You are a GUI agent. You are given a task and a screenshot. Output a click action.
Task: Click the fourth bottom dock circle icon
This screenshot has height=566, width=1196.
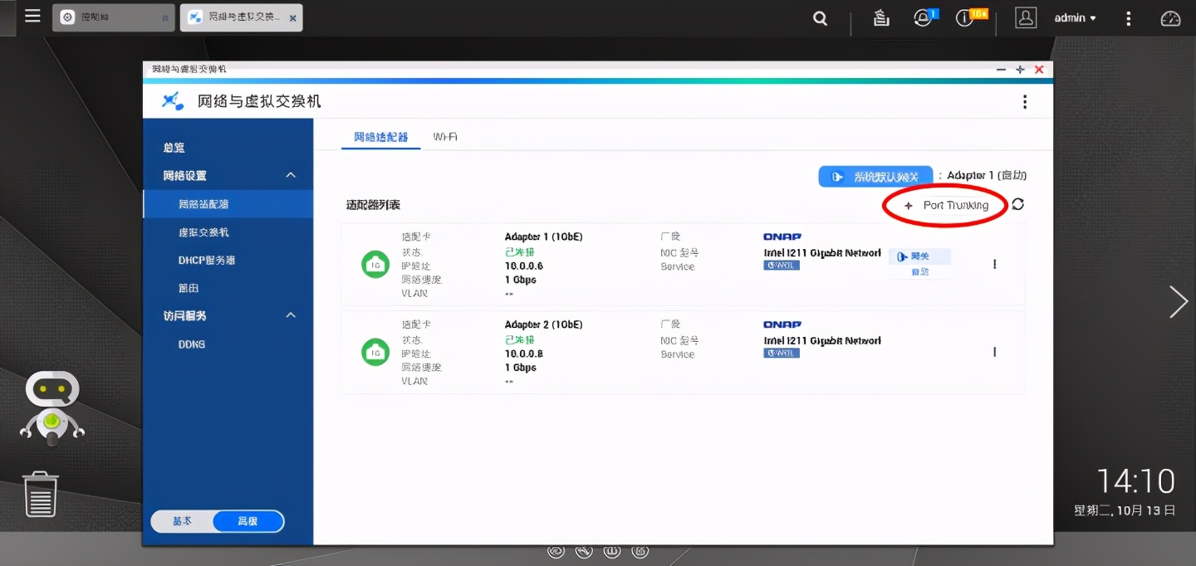point(640,551)
